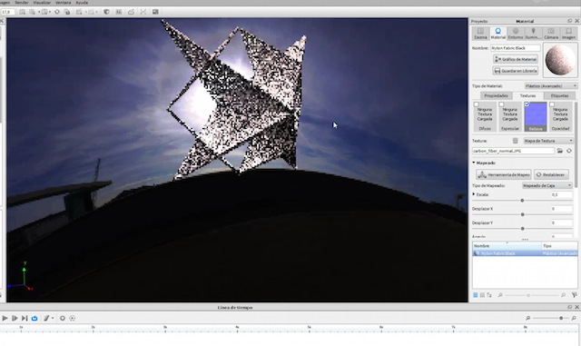Click the Desplazar X value field
The height and width of the screenshot is (346, 581).
coord(561,209)
